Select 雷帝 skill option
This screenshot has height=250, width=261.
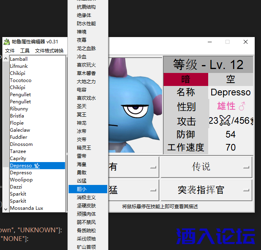pyautogui.click(x=88, y=156)
